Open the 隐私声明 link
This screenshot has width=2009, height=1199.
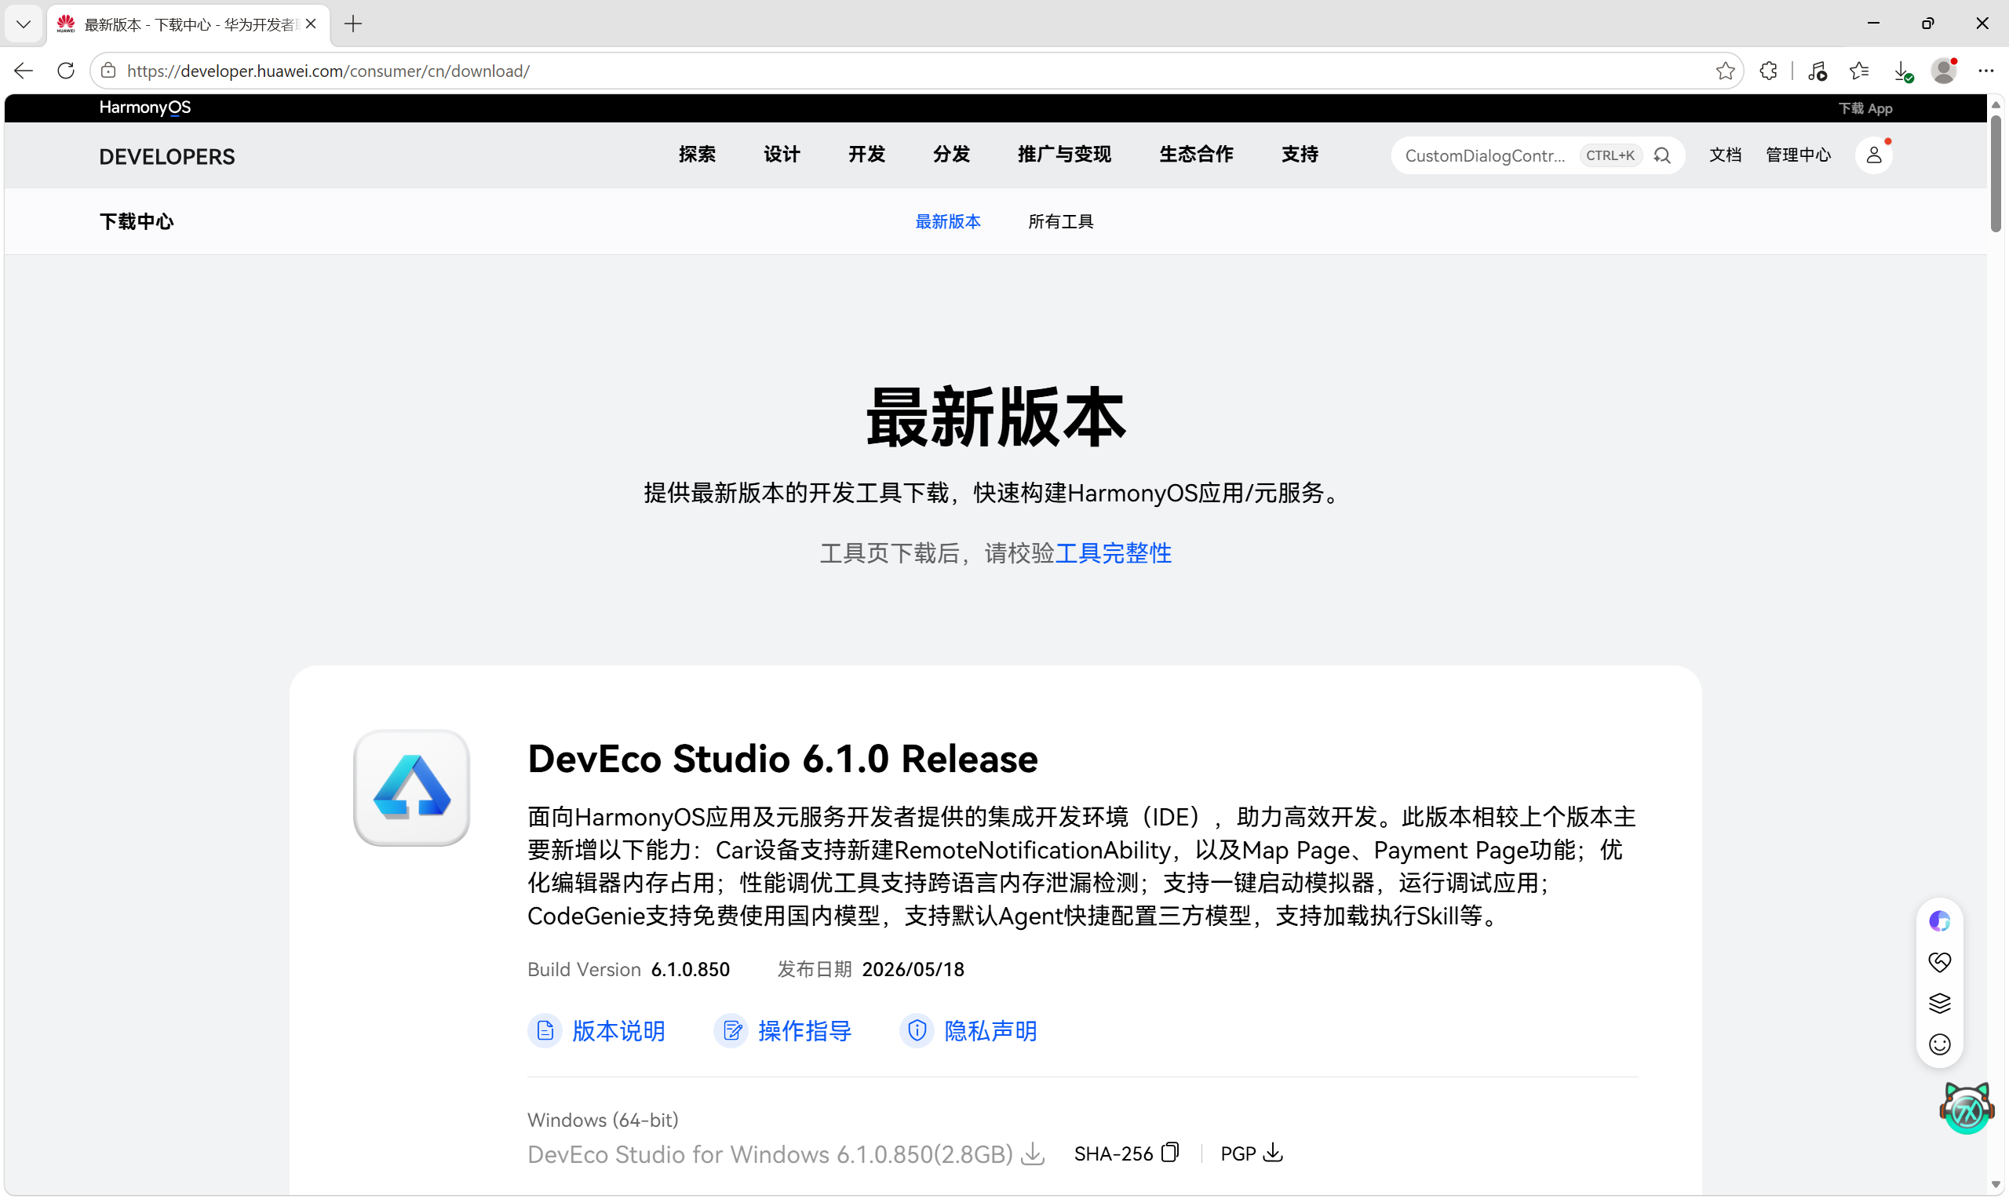968,1031
